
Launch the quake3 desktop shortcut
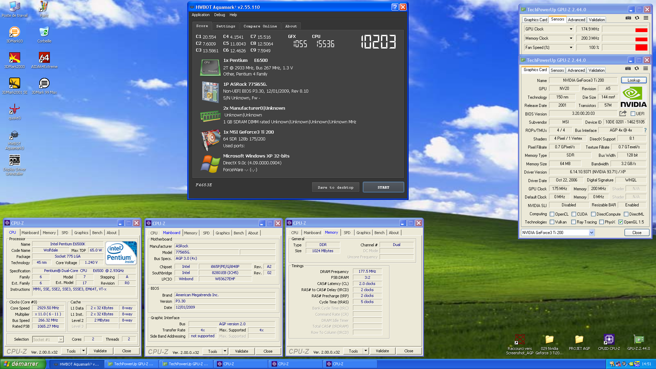coord(14,112)
